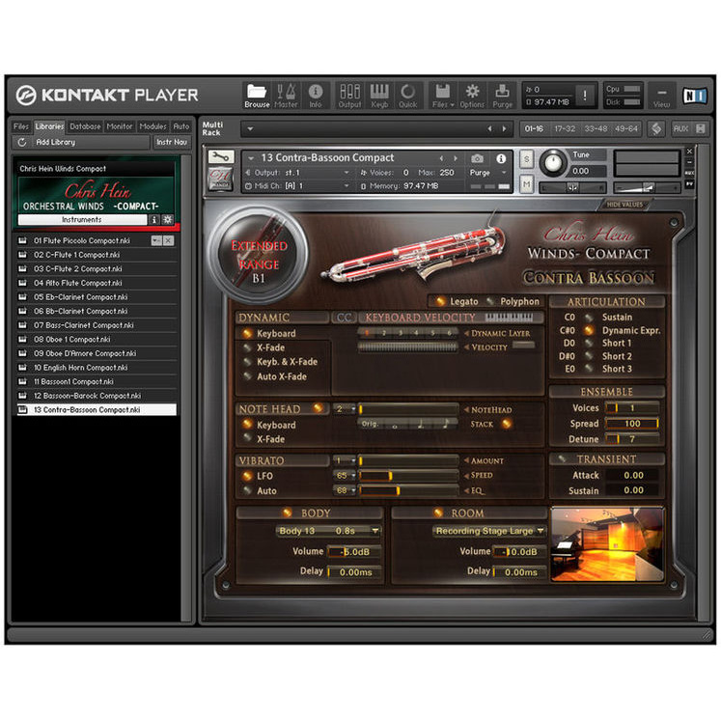Open Recording Stage Large room dropdown

[489, 531]
